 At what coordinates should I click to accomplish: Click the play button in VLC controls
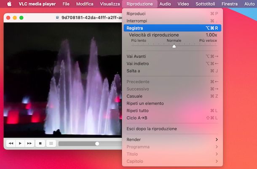point(20,143)
